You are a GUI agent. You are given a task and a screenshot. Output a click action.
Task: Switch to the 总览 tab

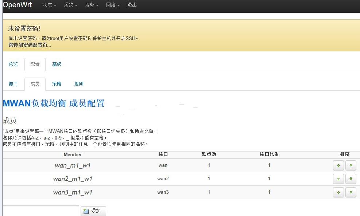point(13,64)
